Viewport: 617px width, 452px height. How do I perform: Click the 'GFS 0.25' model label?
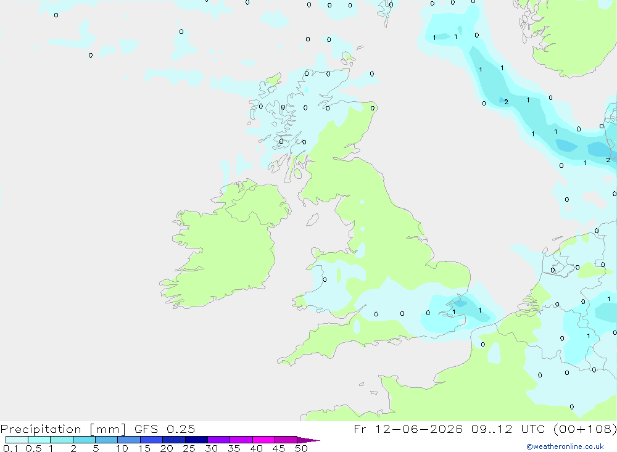pos(165,429)
